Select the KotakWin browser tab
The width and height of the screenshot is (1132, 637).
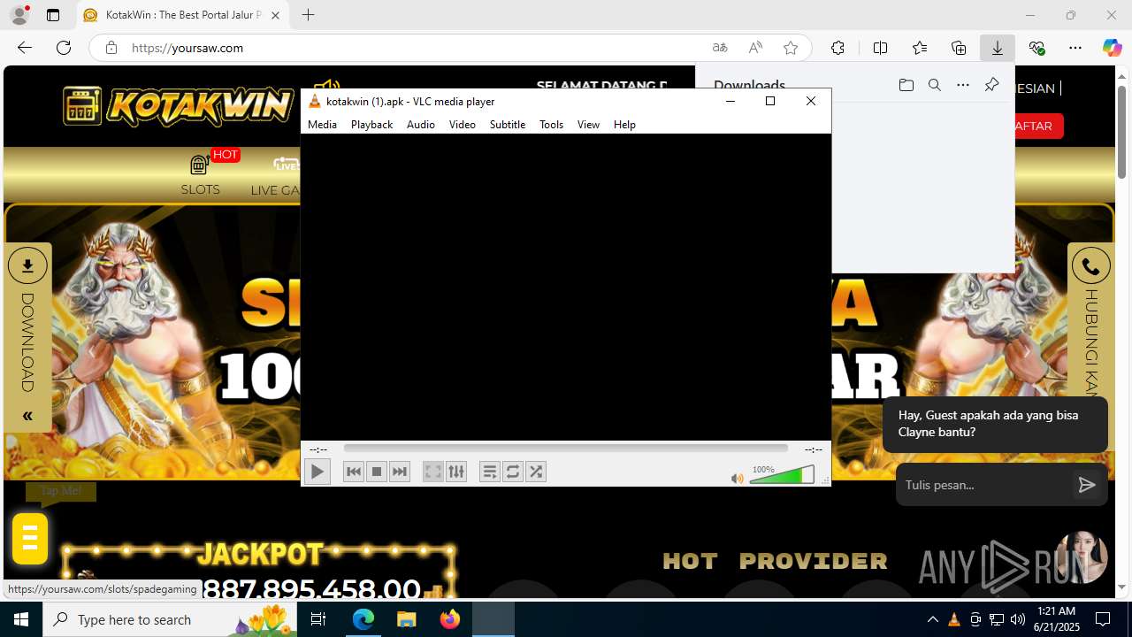point(183,15)
